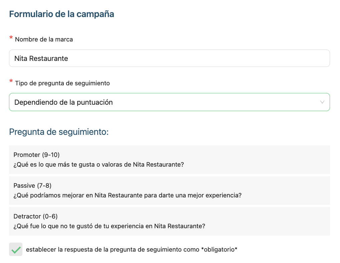Image resolution: width=340 pixels, height=263 pixels.
Task: Click the chevron arrow in the follow-up type dropdown
Action: [x=322, y=102]
